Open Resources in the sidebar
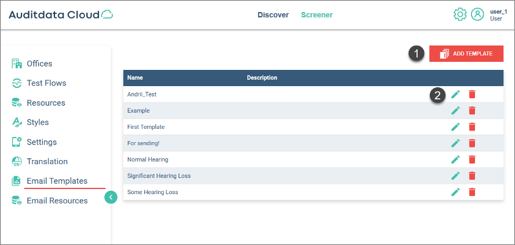The image size is (515, 245). click(x=46, y=103)
